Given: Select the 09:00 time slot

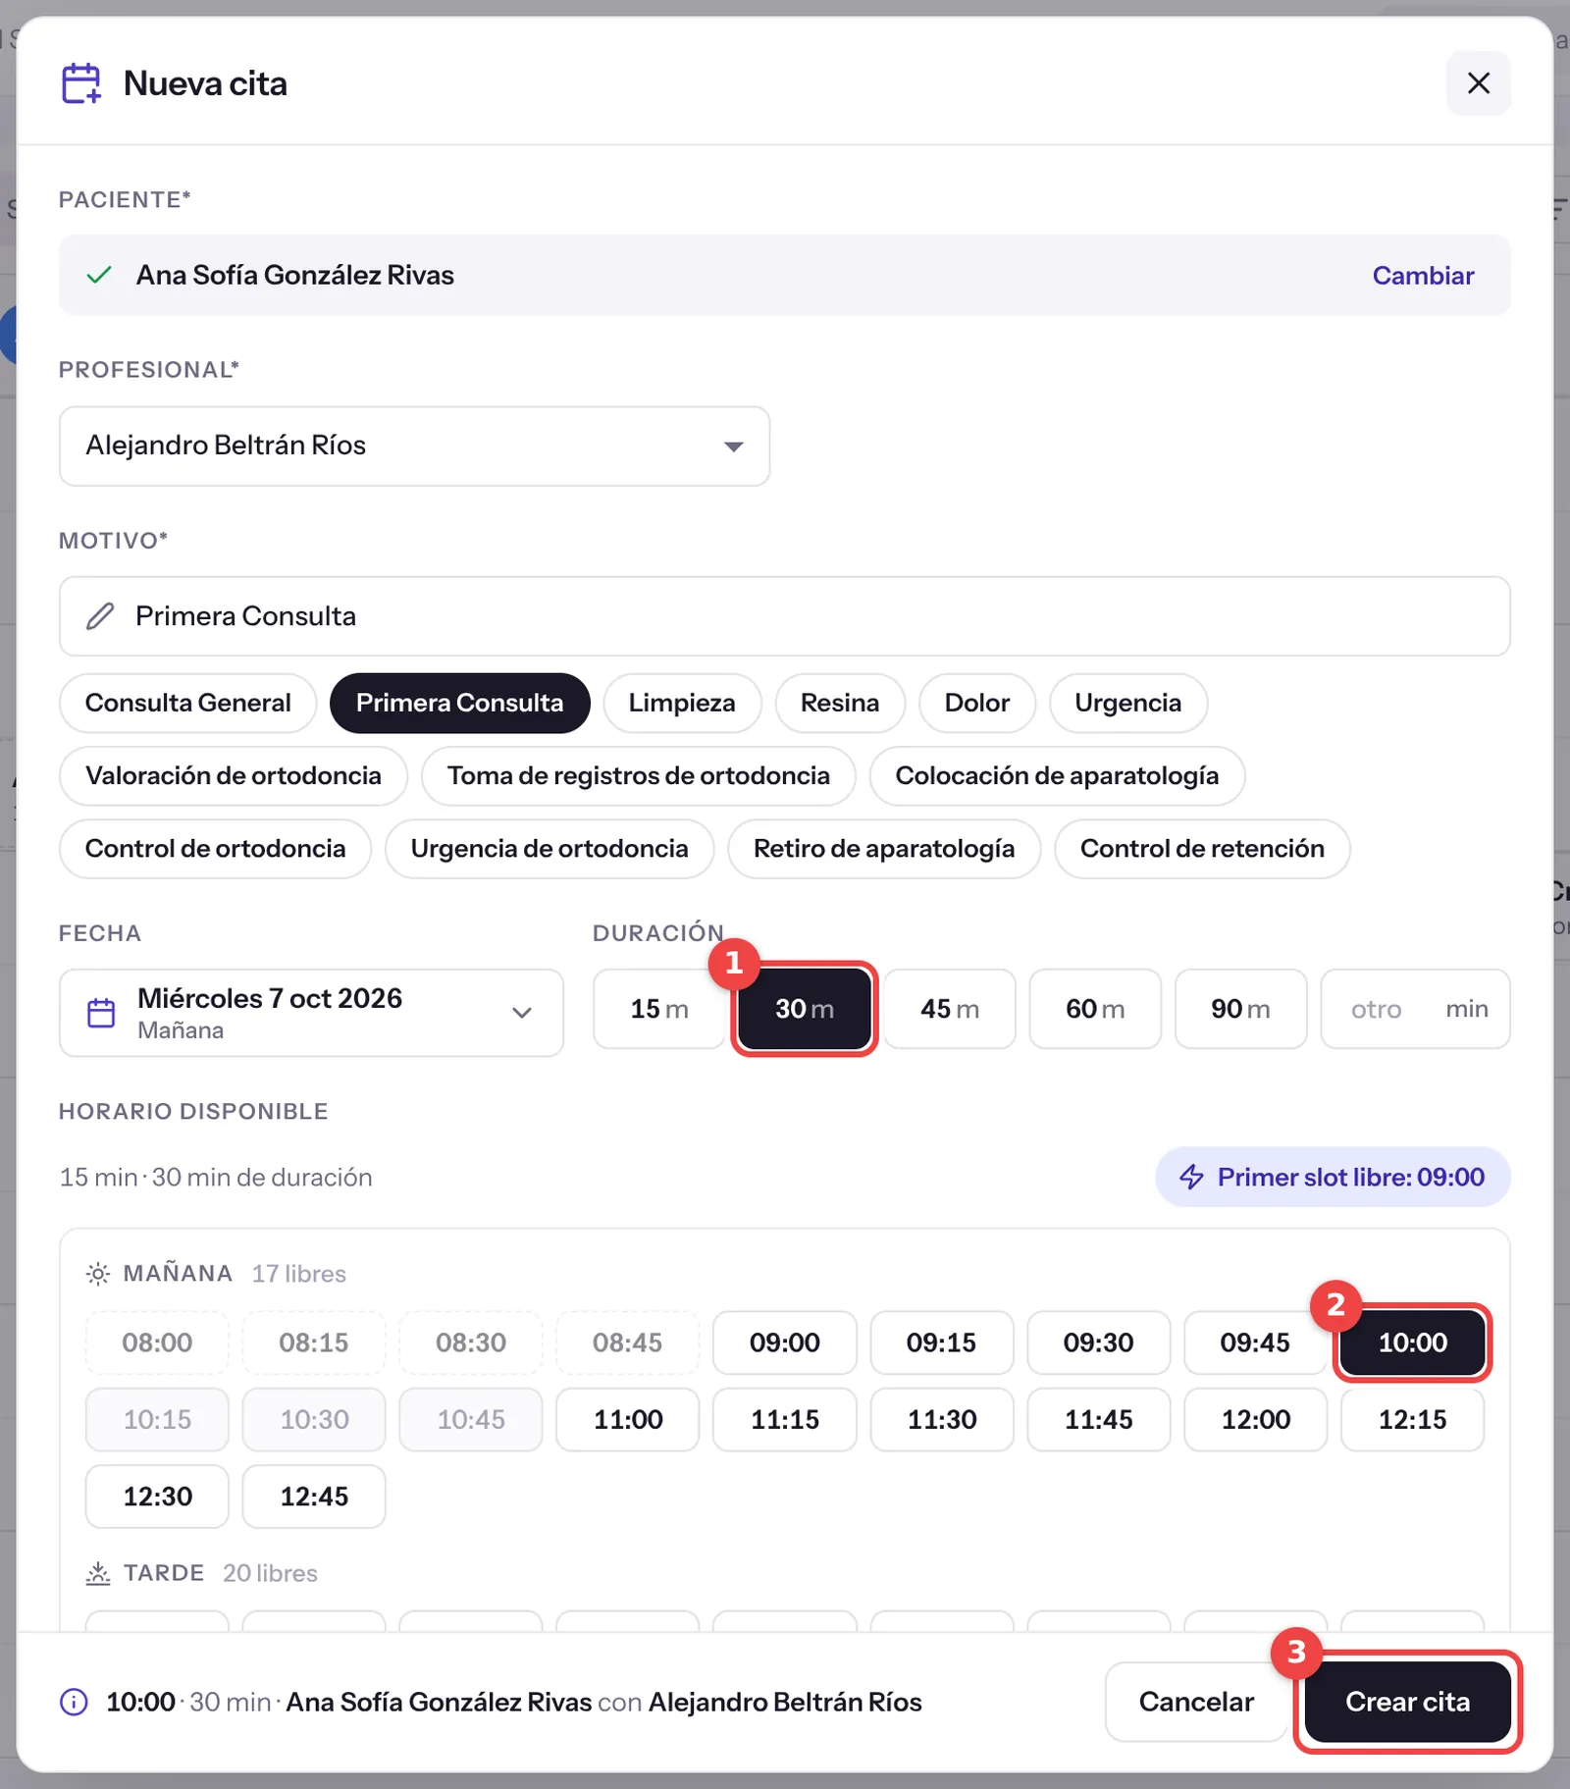Looking at the screenshot, I should pyautogui.click(x=785, y=1342).
